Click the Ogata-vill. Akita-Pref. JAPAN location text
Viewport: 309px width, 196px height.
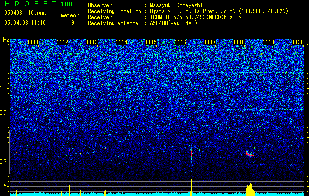(x=219, y=12)
